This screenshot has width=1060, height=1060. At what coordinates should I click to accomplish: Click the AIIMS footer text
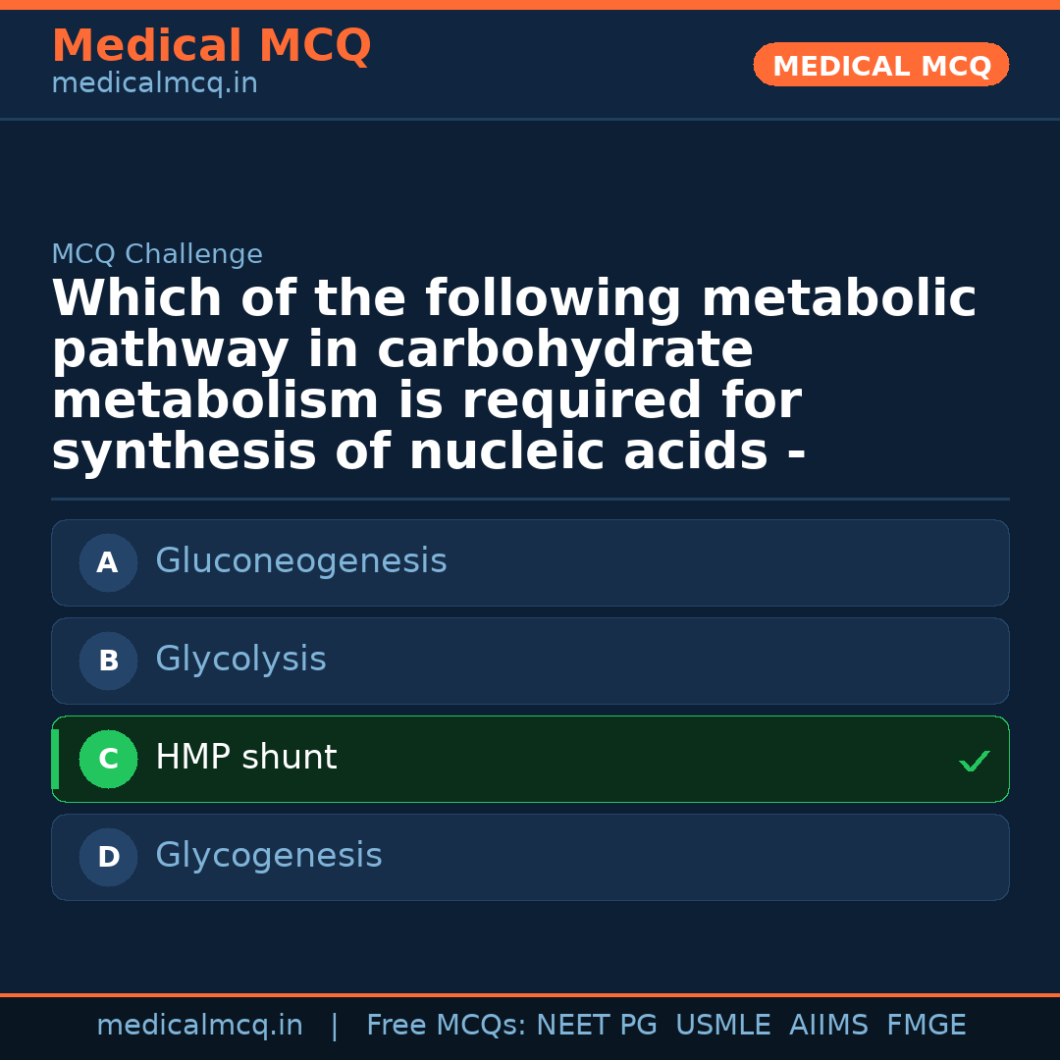(828, 1026)
